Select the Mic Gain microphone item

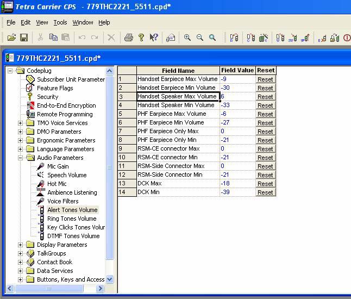58,166
